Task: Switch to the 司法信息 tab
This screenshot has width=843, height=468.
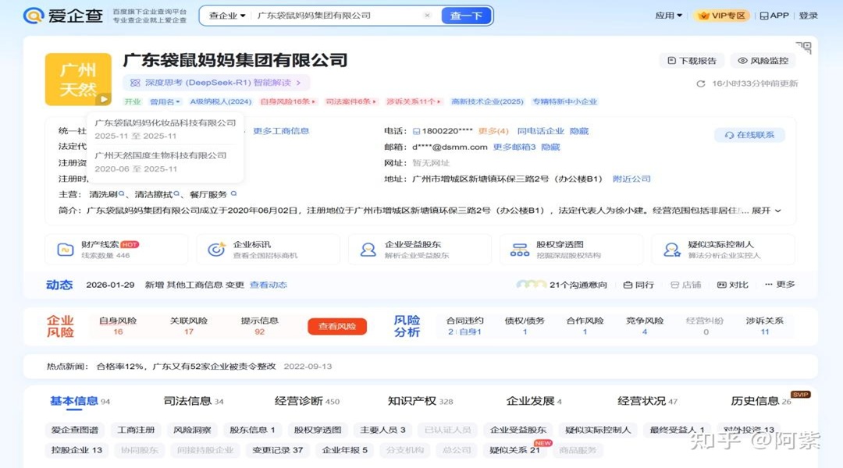Action: click(193, 401)
